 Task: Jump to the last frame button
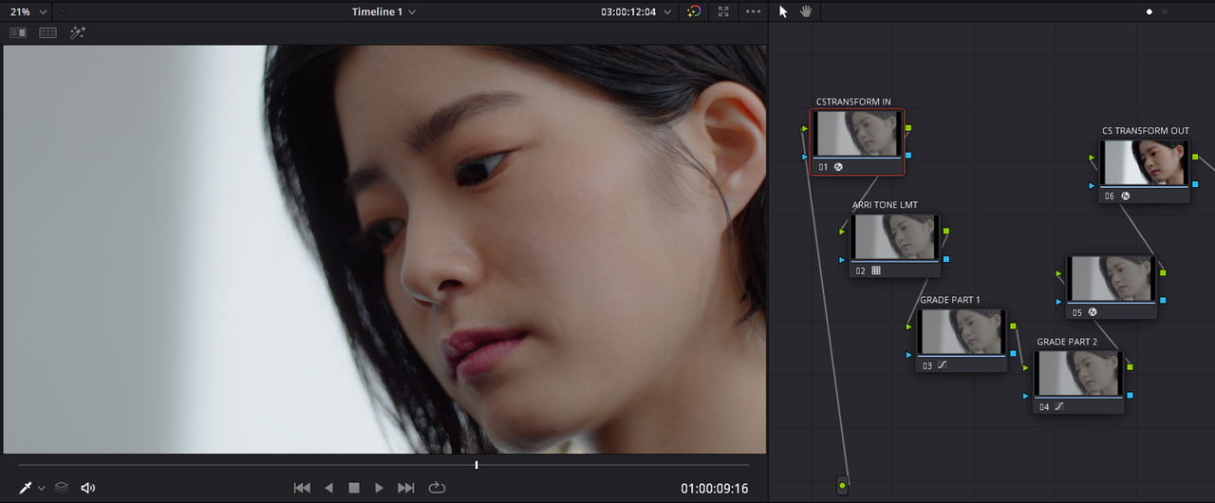[406, 488]
